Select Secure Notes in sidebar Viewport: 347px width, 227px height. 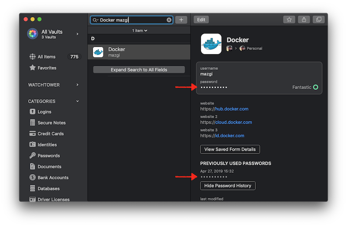coord(51,123)
